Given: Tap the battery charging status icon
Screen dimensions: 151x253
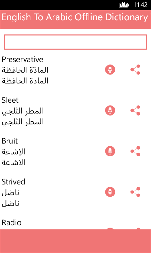Looking at the screenshot, I should click(x=124, y=5).
